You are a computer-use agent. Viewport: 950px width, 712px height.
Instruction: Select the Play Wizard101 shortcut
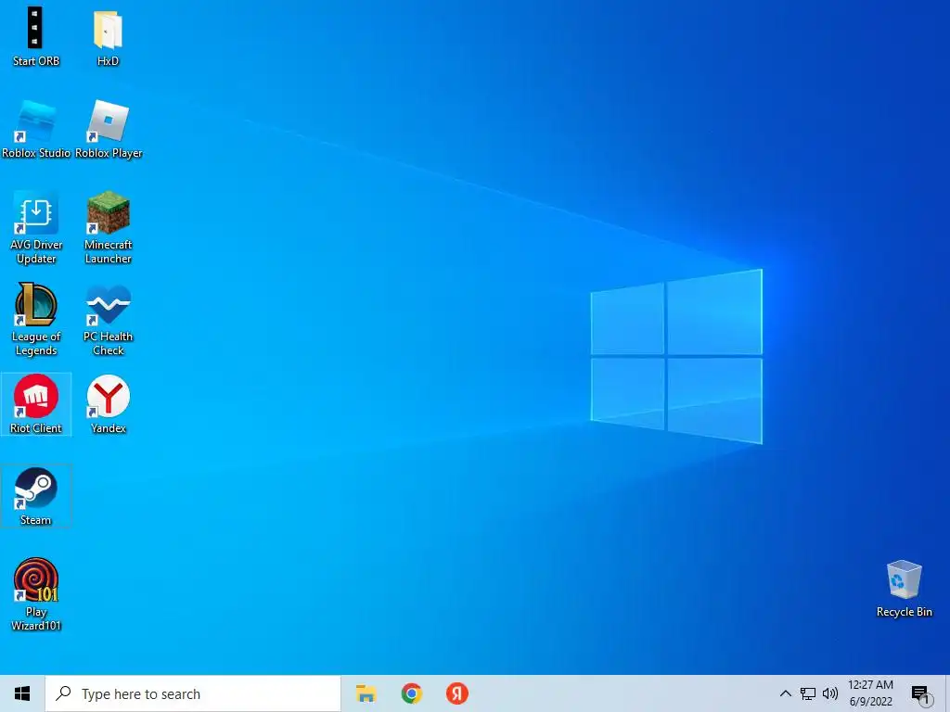point(36,594)
